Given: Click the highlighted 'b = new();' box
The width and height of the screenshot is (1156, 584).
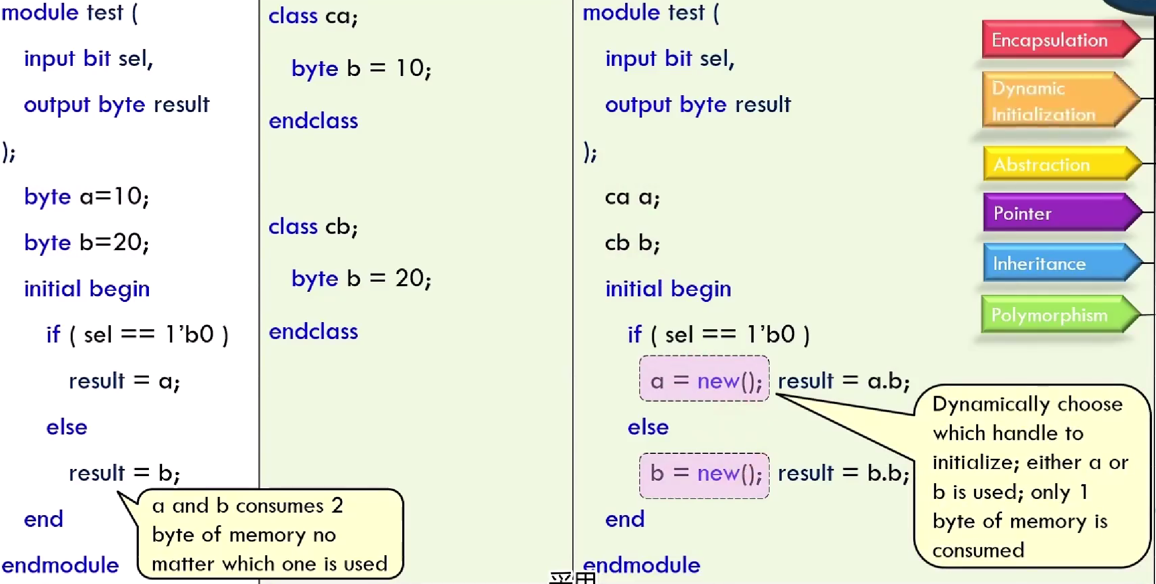Looking at the screenshot, I should point(704,475).
